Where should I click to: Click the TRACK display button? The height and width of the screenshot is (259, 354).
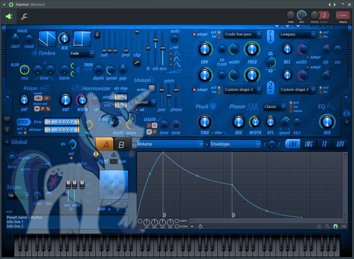tap(343, 15)
